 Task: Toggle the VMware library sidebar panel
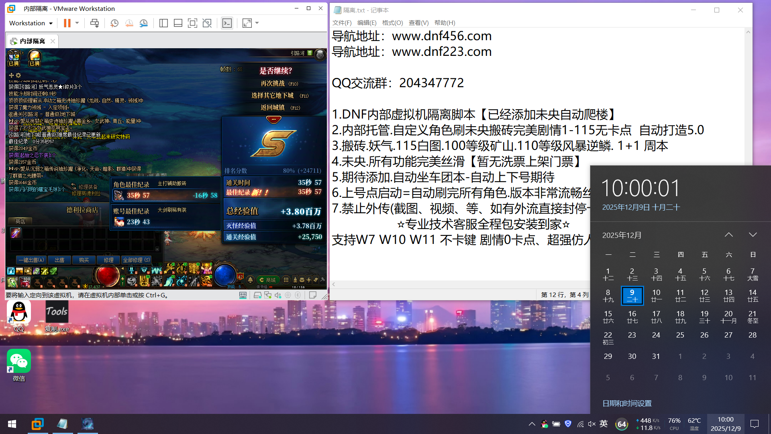[163, 23]
